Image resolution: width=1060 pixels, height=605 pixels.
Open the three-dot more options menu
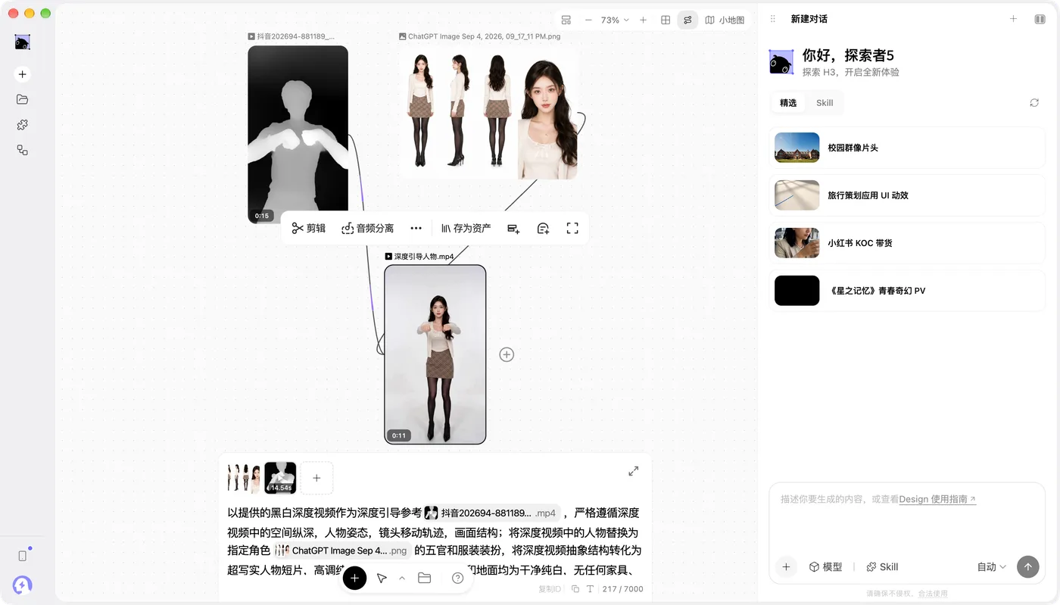416,228
